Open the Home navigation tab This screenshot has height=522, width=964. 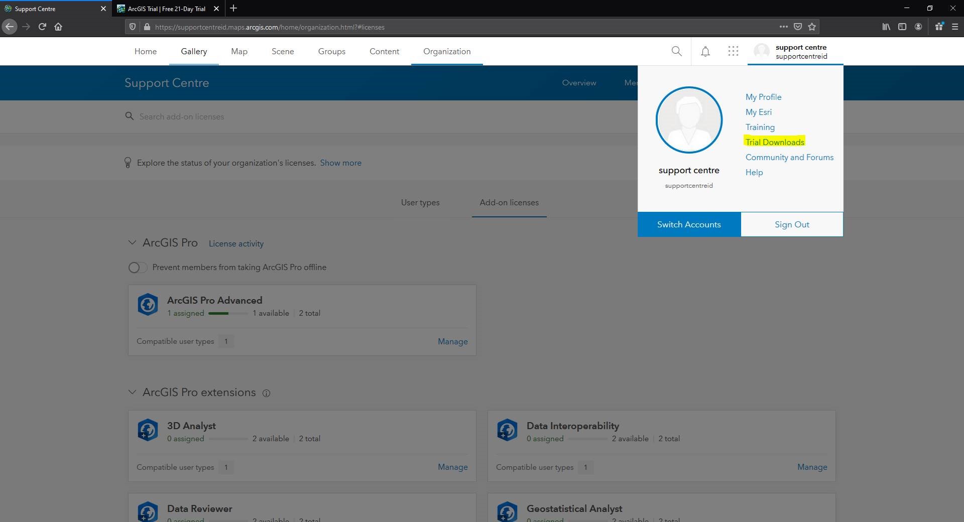pos(146,51)
